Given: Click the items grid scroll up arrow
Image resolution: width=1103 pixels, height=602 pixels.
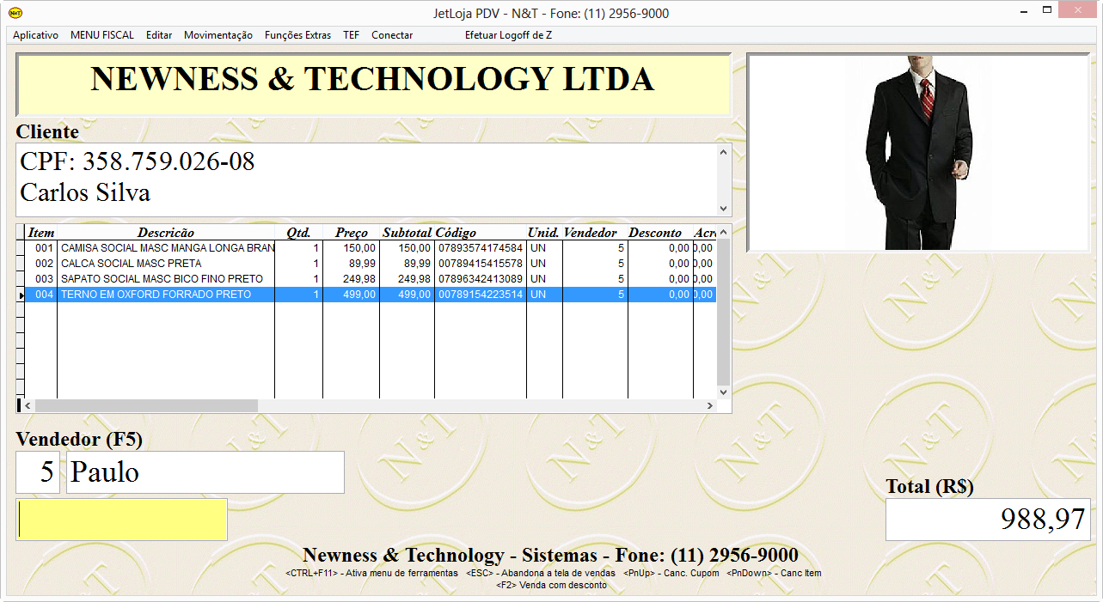Looking at the screenshot, I should (723, 232).
